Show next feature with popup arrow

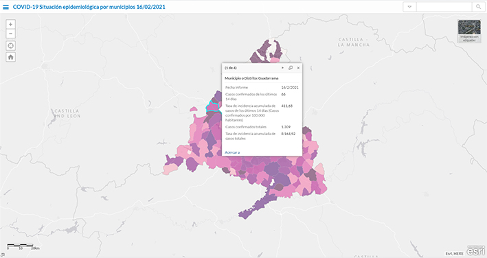coord(282,68)
